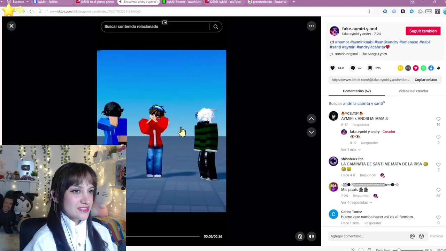The height and width of the screenshot is (251, 446).
Task: Open sonido original - The Songs Lyrics
Action: (x=361, y=54)
